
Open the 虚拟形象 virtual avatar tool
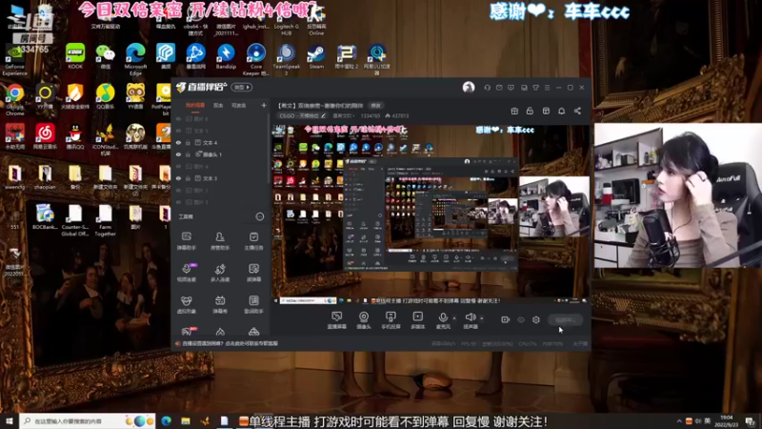coord(186,304)
